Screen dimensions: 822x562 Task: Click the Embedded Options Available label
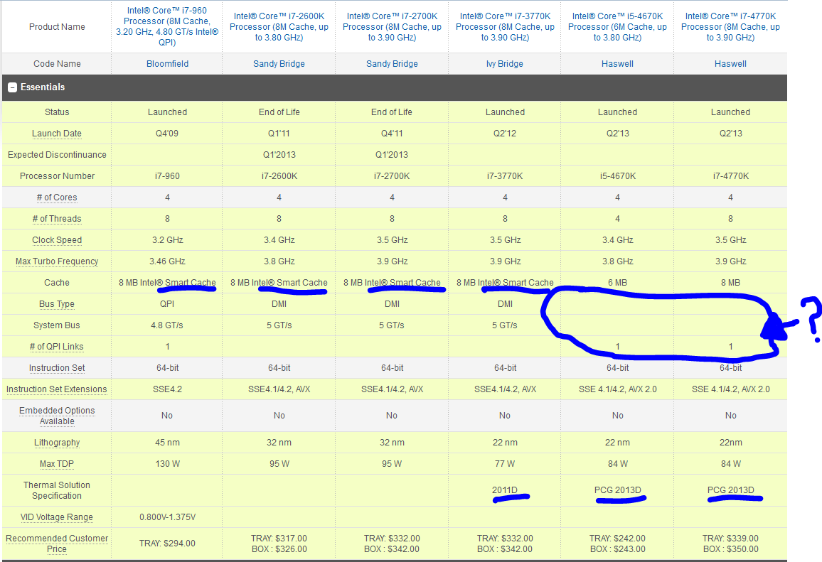pos(57,416)
